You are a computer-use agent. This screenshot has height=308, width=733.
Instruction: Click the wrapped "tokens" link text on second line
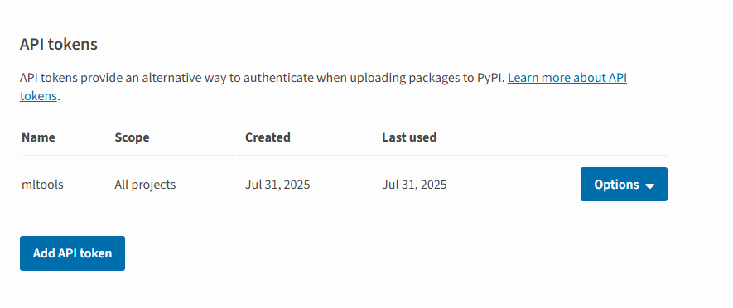(x=38, y=96)
